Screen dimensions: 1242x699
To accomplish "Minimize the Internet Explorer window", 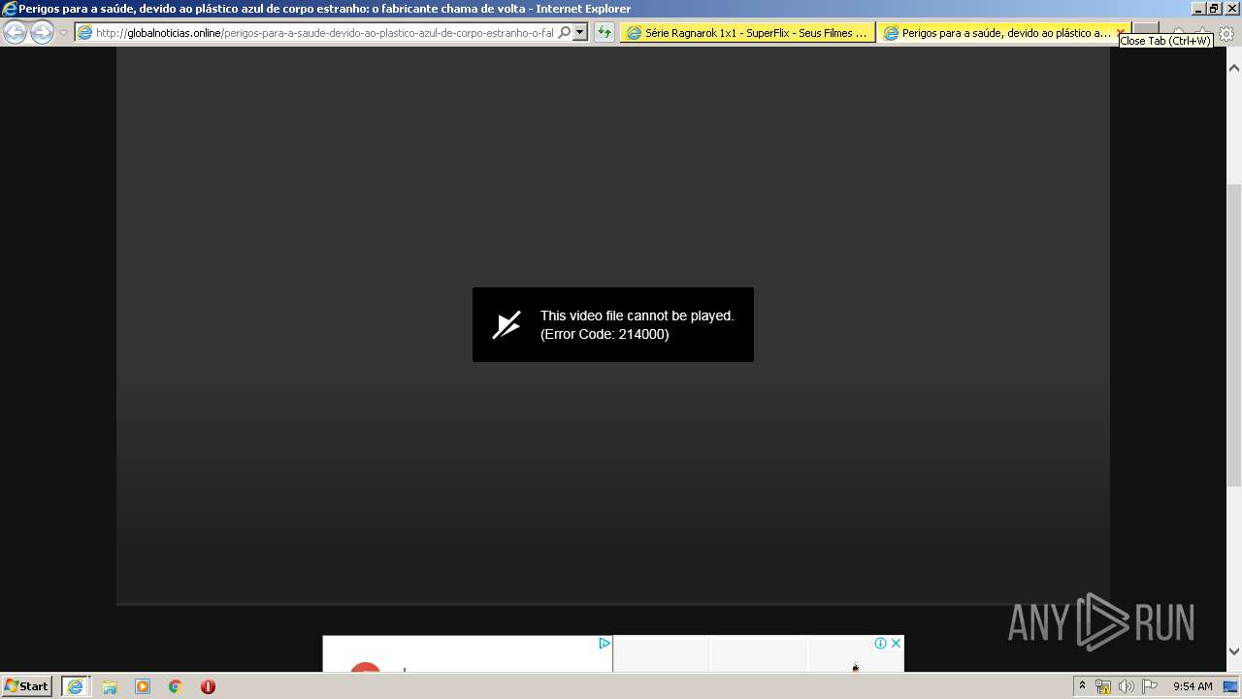I will [1198, 9].
